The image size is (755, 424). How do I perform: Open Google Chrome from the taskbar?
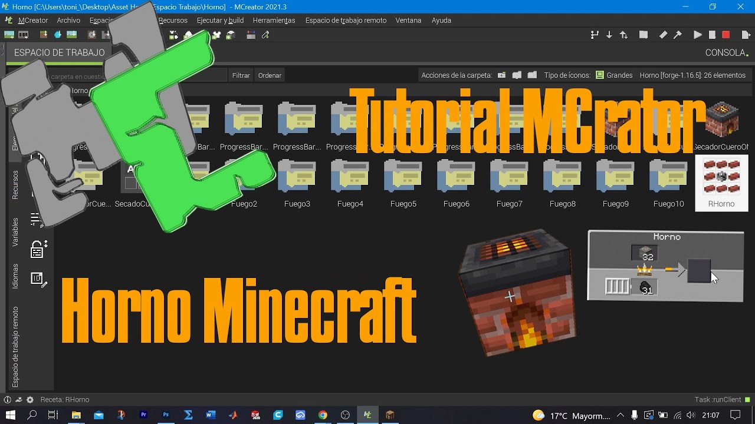(x=323, y=415)
